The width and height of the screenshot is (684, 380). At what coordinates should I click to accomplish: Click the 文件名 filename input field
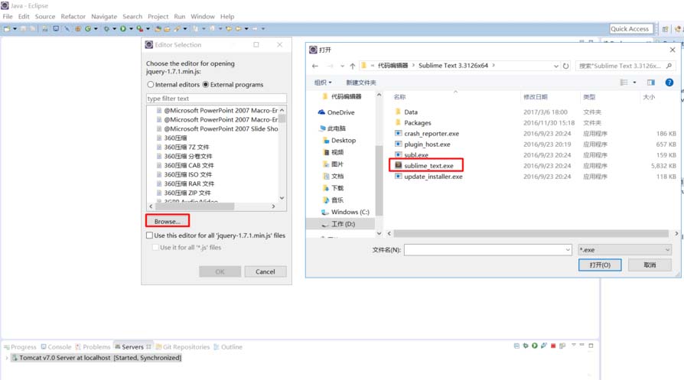pyautogui.click(x=484, y=250)
